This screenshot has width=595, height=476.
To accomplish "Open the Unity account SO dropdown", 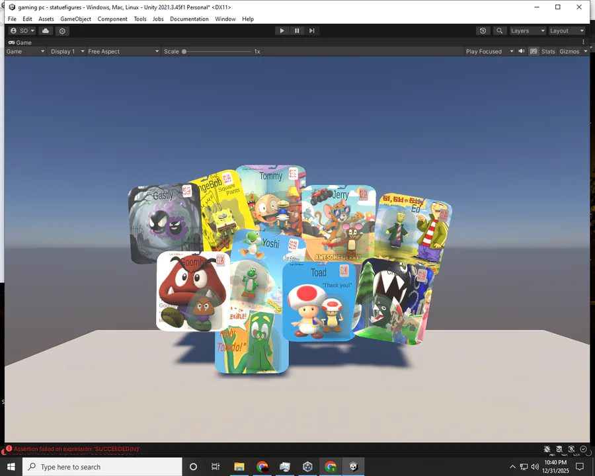I will click(x=22, y=31).
